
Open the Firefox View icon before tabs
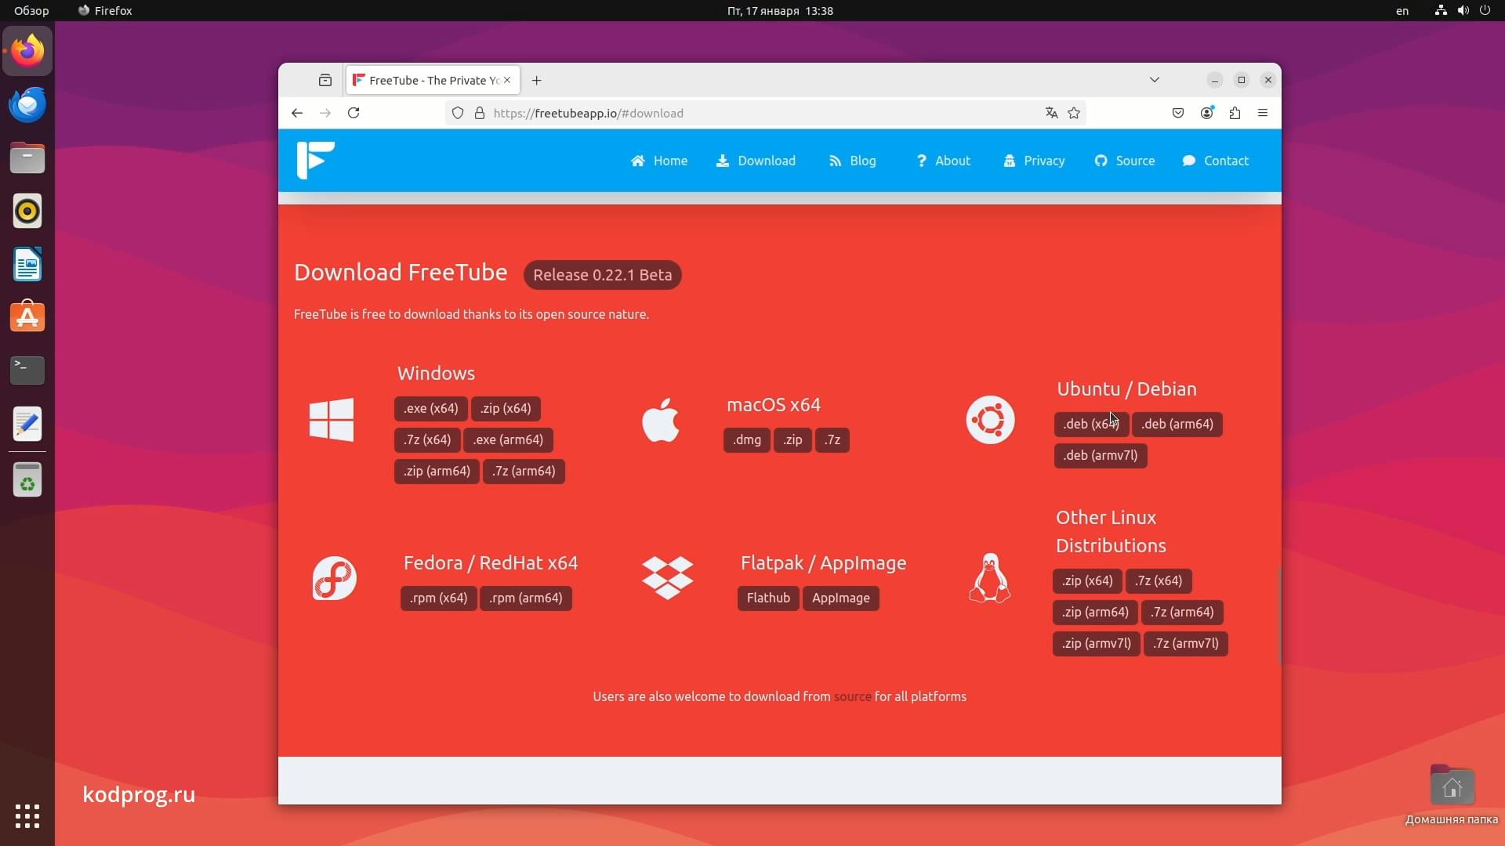[x=325, y=80]
